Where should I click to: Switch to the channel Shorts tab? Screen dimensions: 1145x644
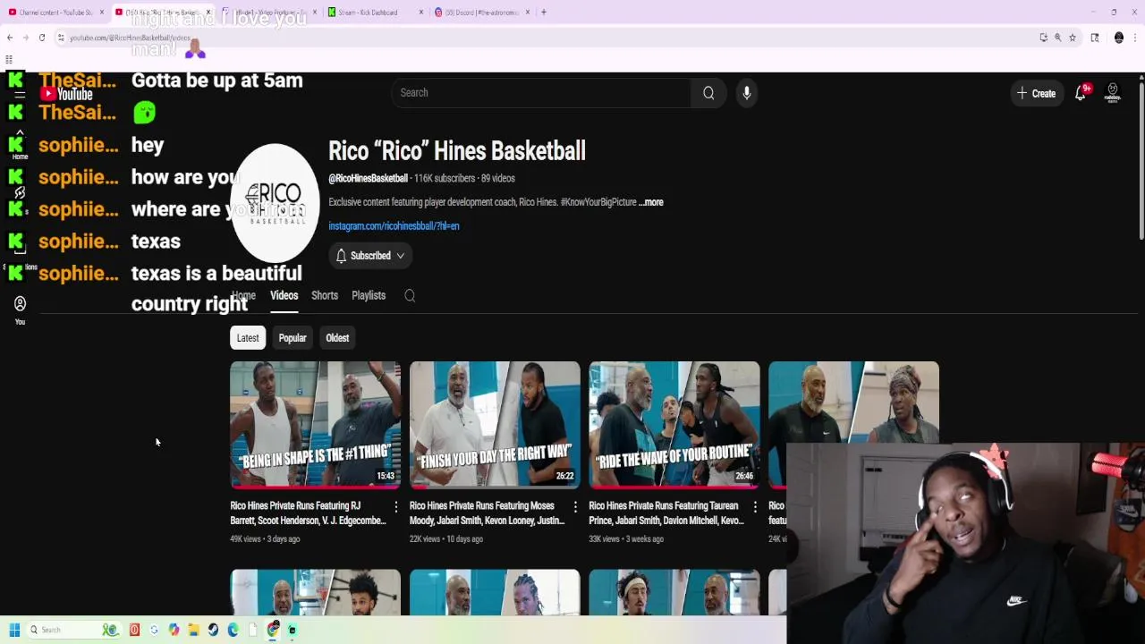325,296
